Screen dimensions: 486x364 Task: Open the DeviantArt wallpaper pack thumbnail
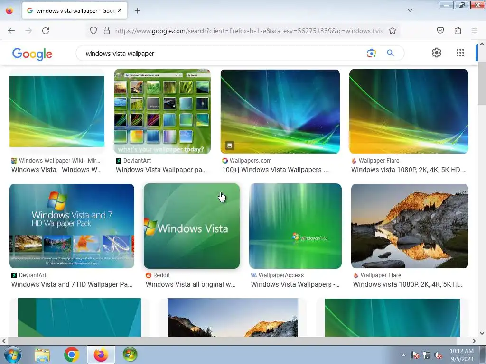[x=162, y=111]
